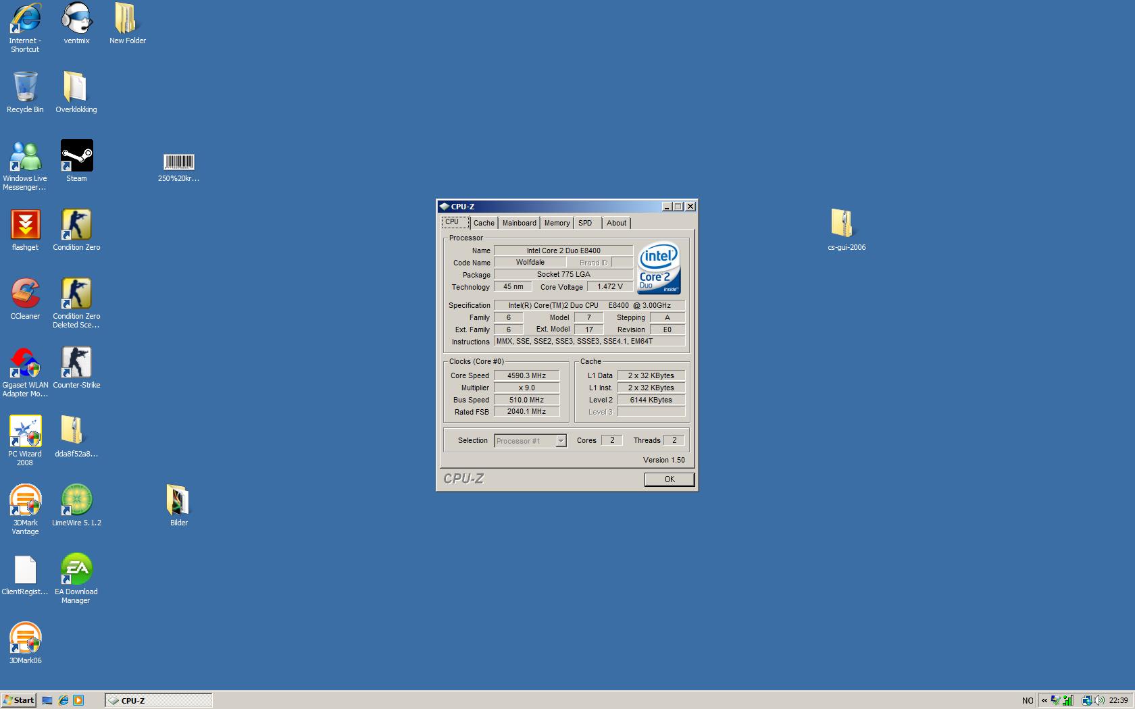Launch Windows Media Player from quick launch
Viewport: 1135px width, 709px height.
tap(78, 700)
